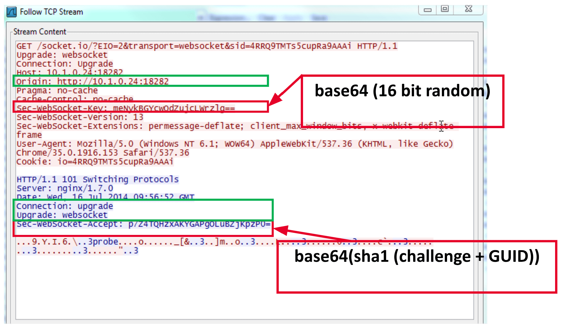Screen dimensions: 563x328
Task: Click the Wireshark fin icon in title bar
Action: [x=12, y=12]
